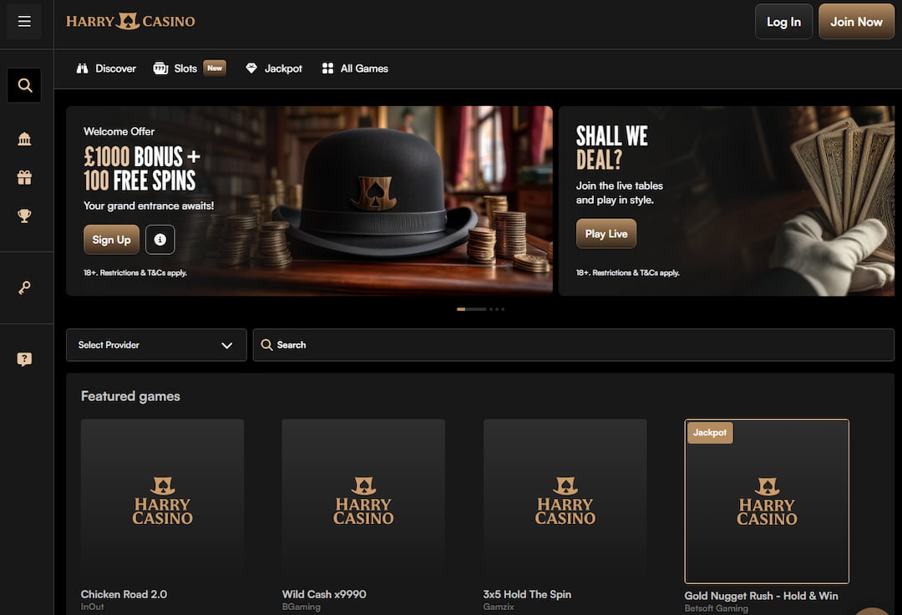
Task: Expand the Select Provider dropdown
Action: [156, 344]
